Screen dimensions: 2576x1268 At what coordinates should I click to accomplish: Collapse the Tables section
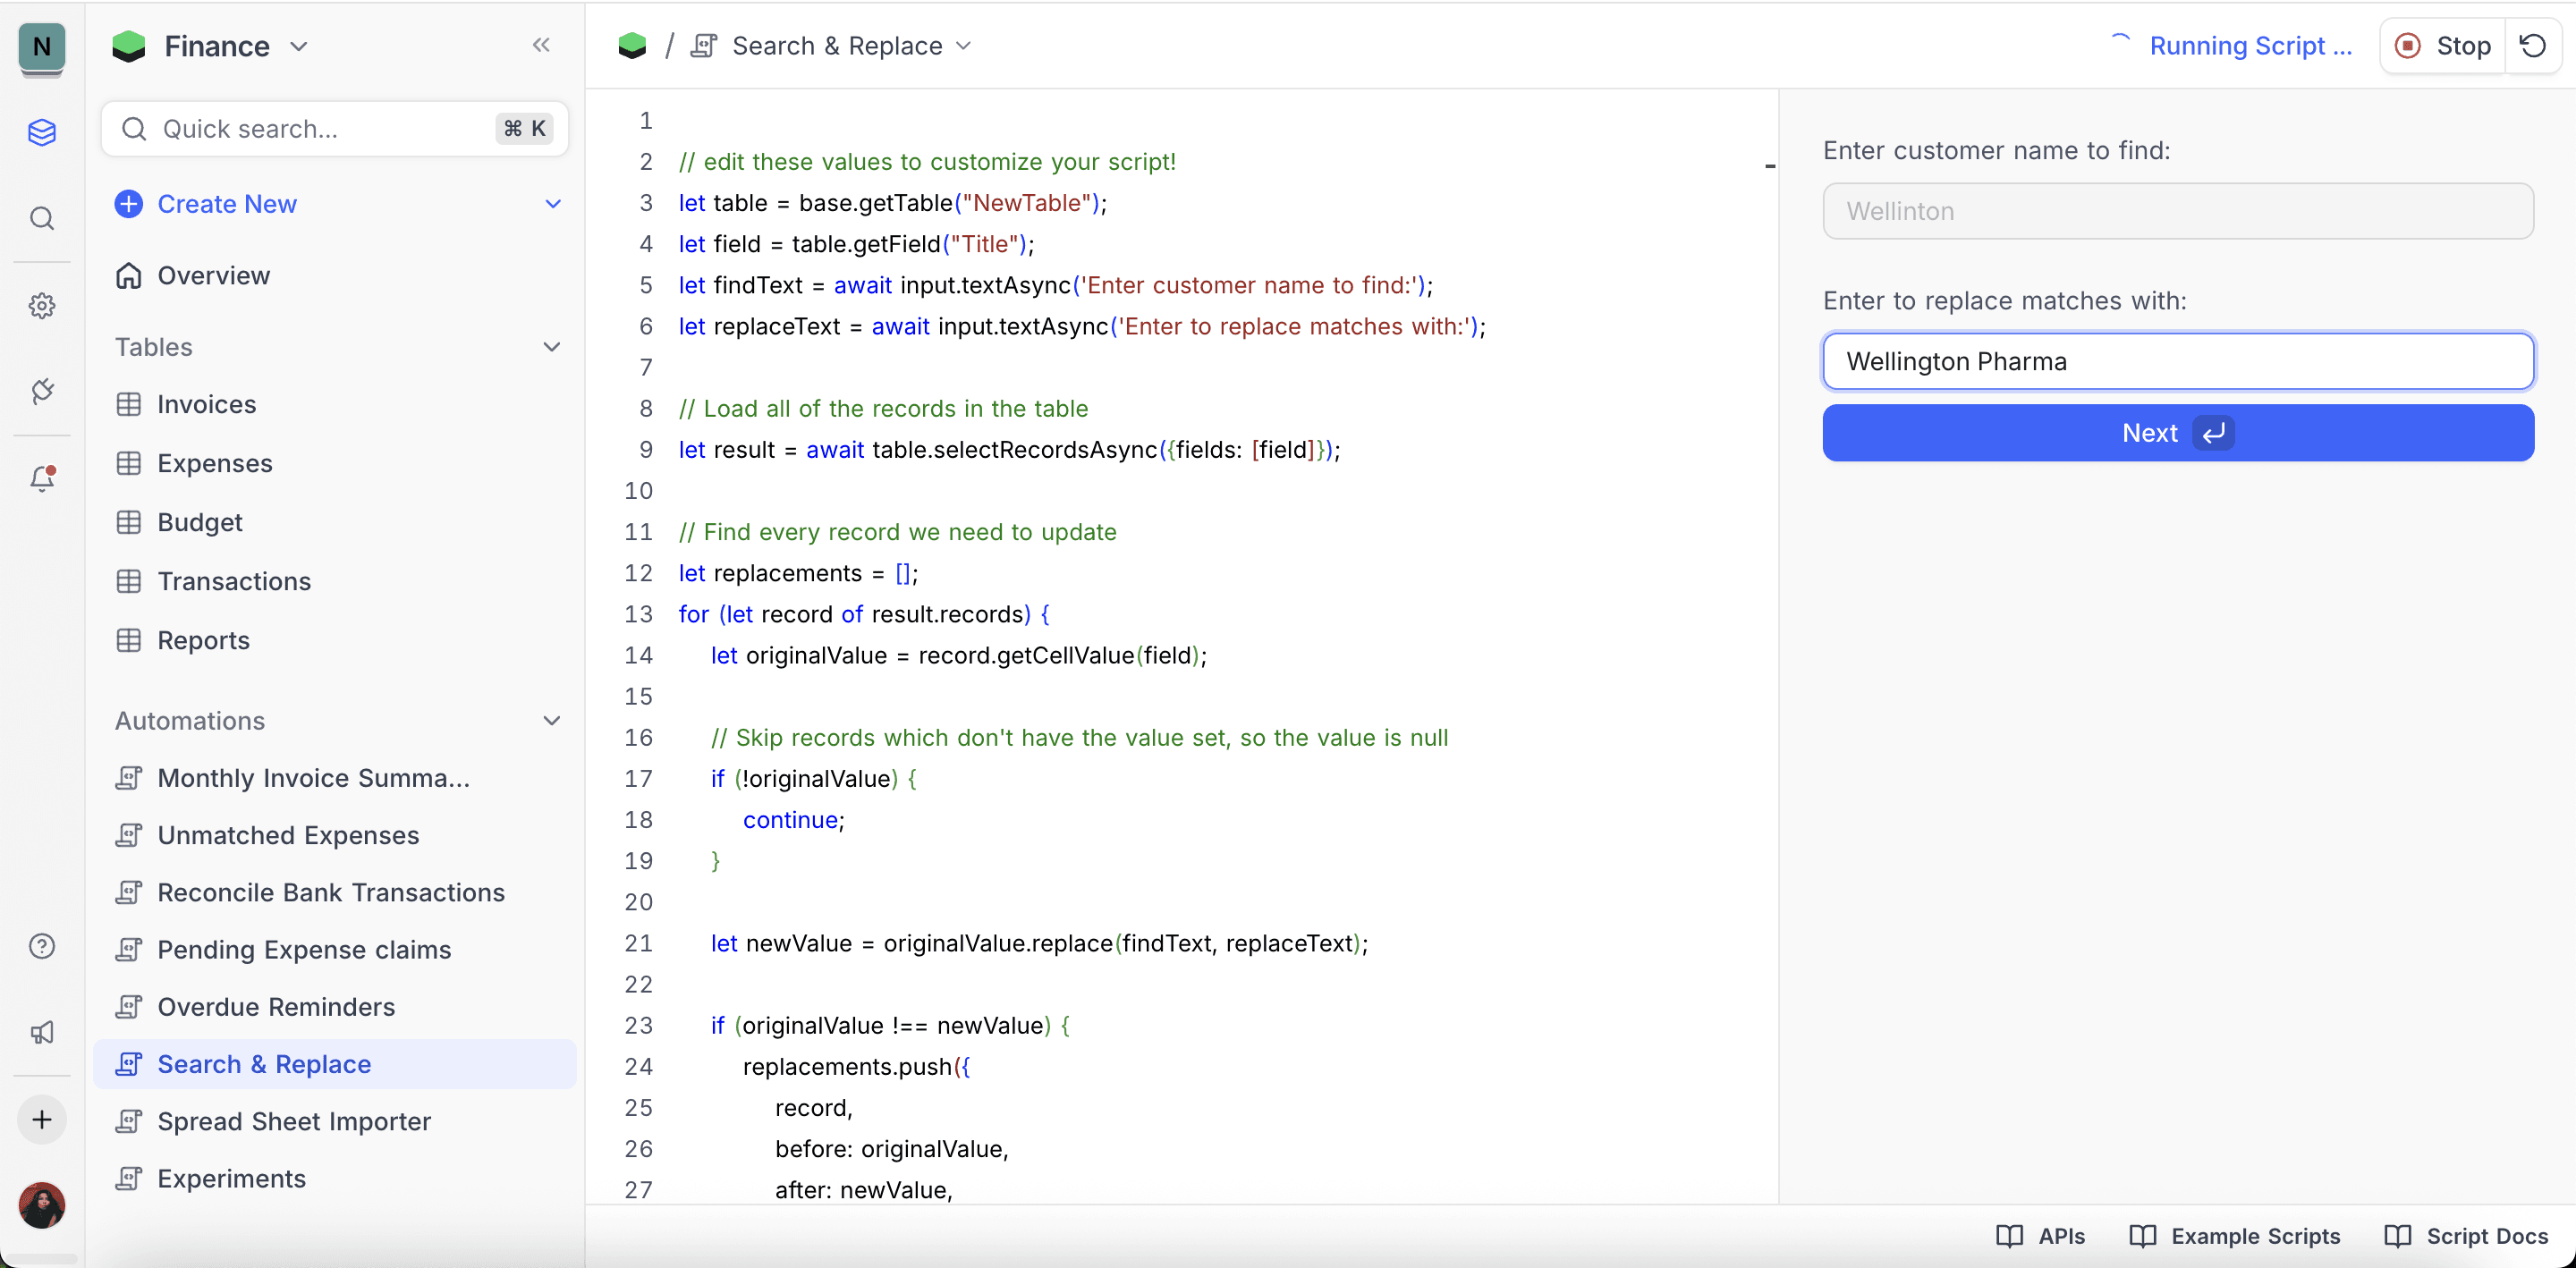tap(551, 347)
